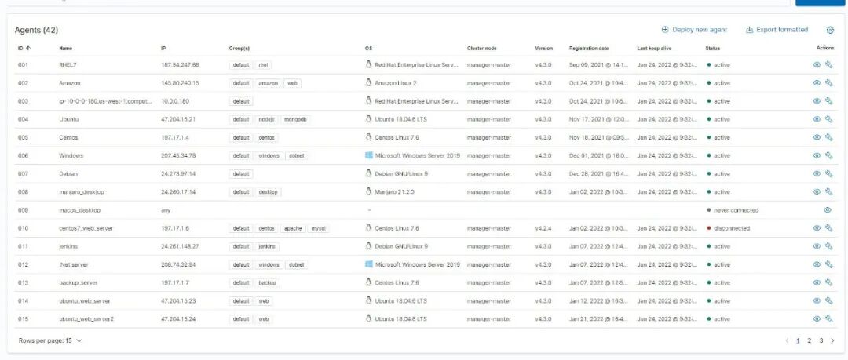The image size is (848, 360).
Task: Go to next page arrow
Action: click(832, 340)
